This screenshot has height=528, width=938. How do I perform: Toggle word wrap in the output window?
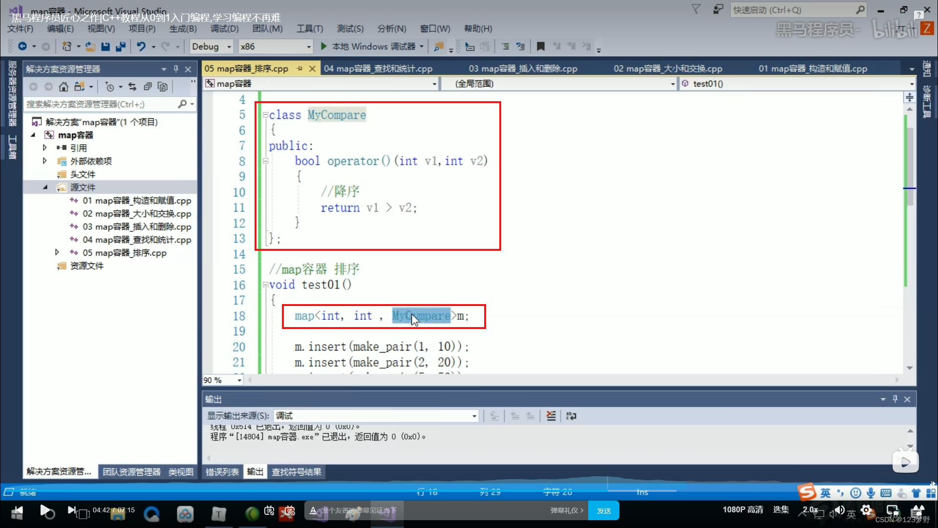pyautogui.click(x=571, y=416)
